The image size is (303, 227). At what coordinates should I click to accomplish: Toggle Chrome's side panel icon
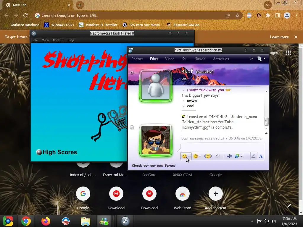(278, 15)
